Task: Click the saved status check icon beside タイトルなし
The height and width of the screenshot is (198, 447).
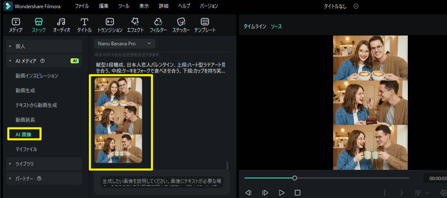Action: [x=356, y=6]
